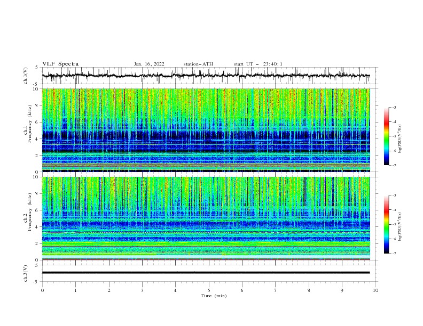Image resolution: width=423 pixels, height=326 pixels.
Task: Click the "ch.1(V)" waveform axis label
Action: tap(26, 76)
